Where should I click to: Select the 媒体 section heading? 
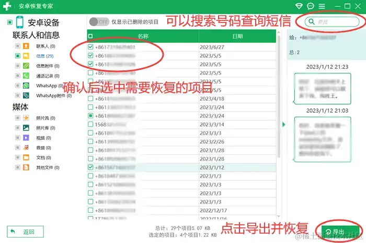coord(20,107)
